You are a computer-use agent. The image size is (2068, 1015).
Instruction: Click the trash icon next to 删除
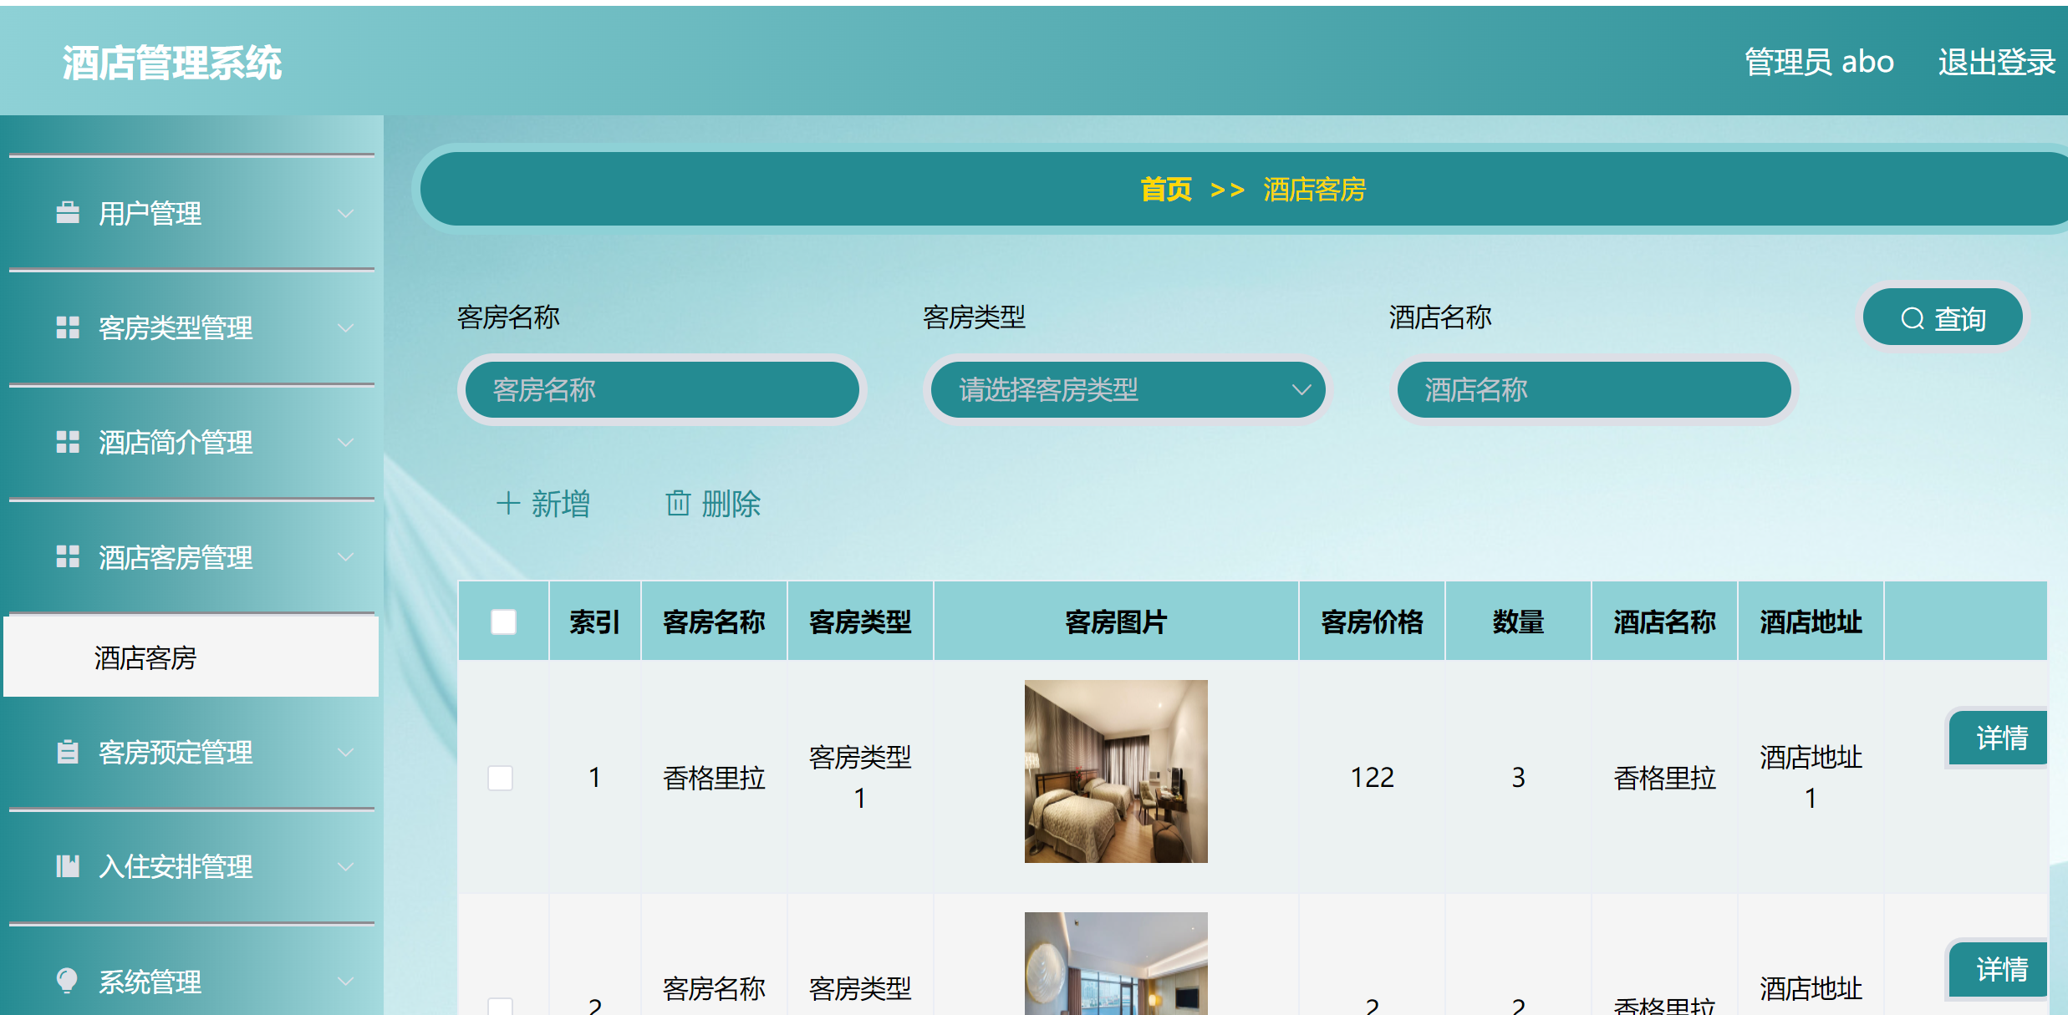coord(677,504)
